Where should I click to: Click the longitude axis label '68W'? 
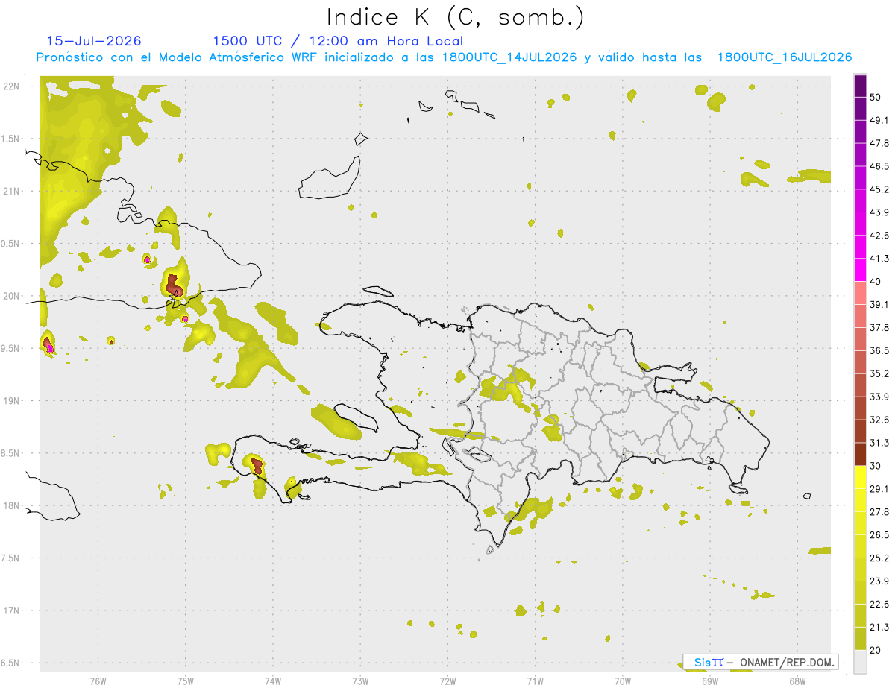point(797,681)
